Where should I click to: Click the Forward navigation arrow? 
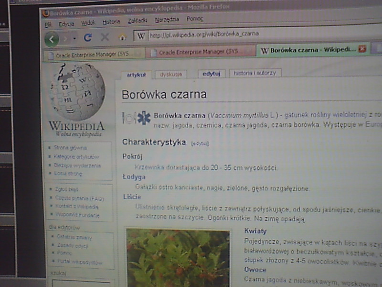pos(67,38)
